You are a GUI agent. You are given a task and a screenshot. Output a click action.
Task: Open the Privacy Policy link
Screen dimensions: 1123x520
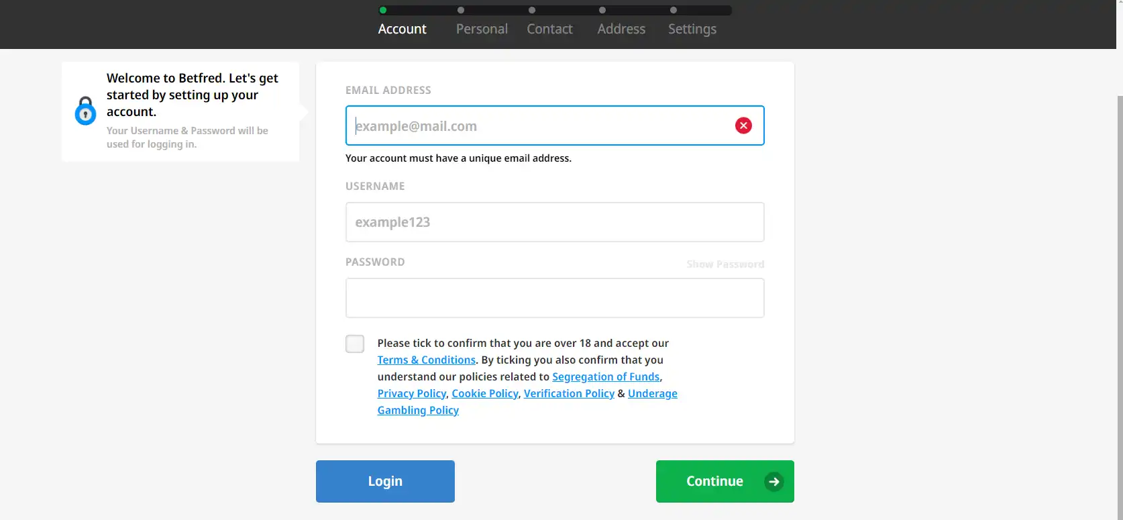click(x=411, y=394)
